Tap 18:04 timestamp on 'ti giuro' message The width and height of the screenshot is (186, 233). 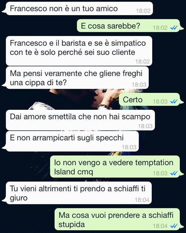point(142,200)
